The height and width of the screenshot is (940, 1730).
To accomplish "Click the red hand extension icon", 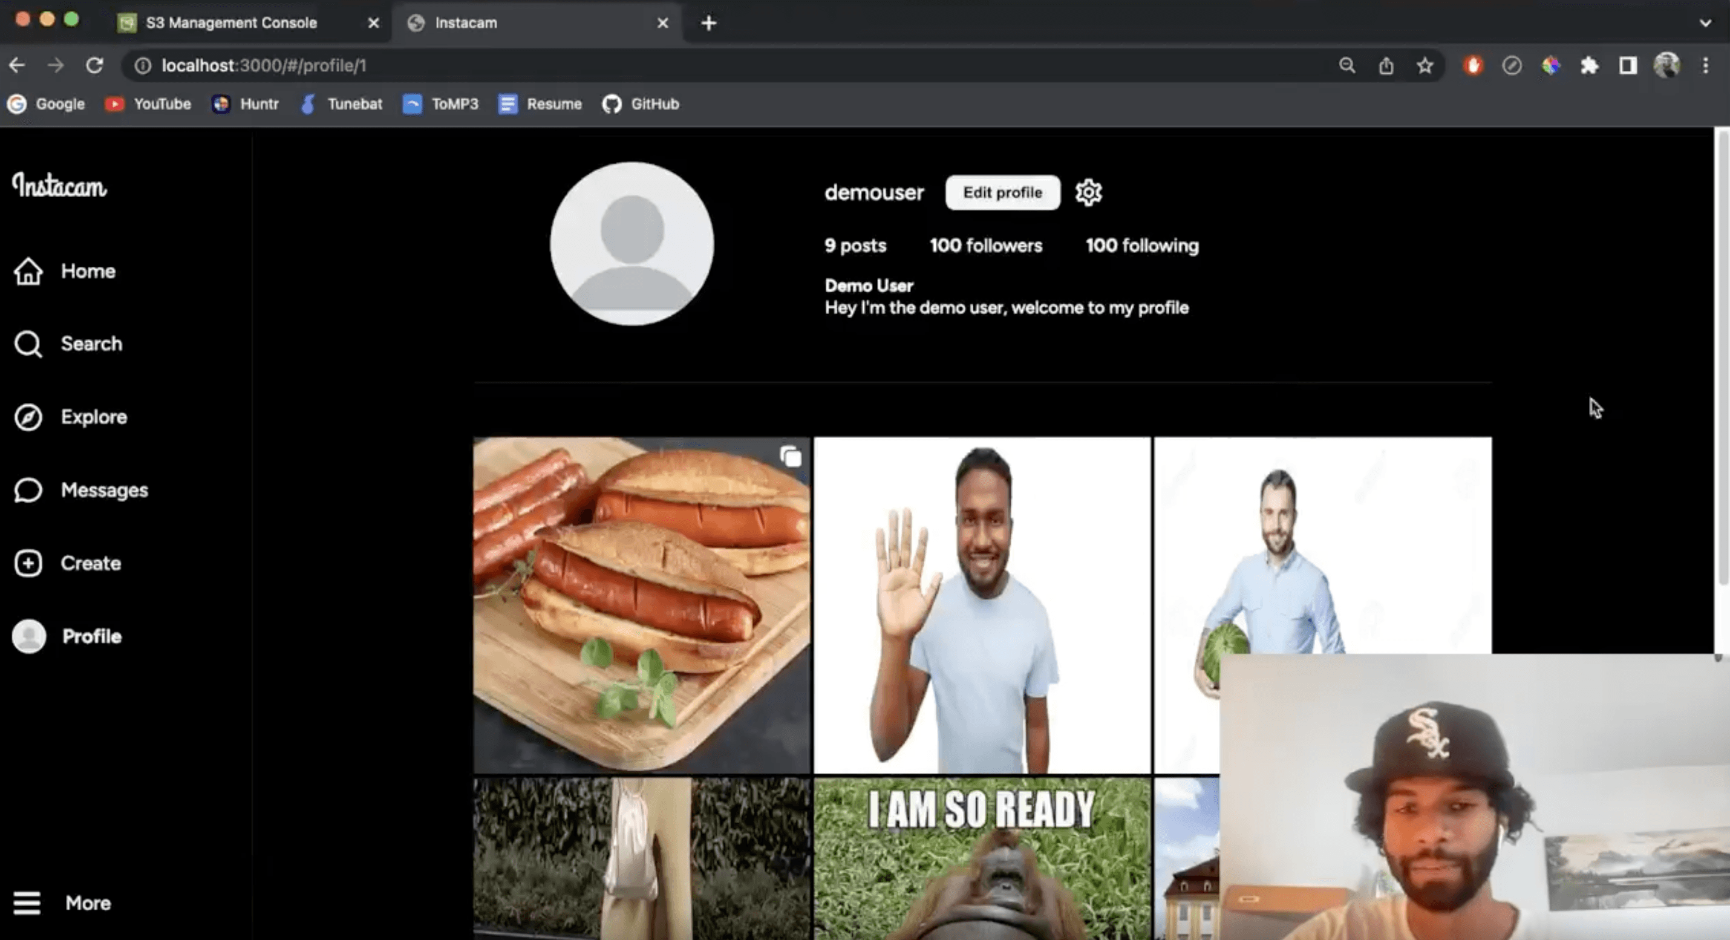I will 1473,65.
